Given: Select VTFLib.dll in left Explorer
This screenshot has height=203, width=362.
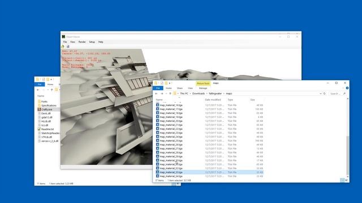Looking at the screenshot, I should (46, 137).
